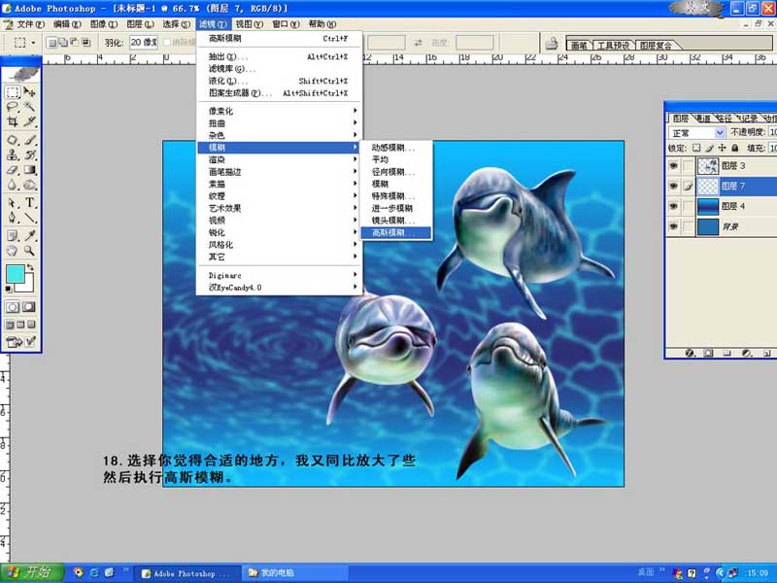Select the Crop tool

pos(13,121)
